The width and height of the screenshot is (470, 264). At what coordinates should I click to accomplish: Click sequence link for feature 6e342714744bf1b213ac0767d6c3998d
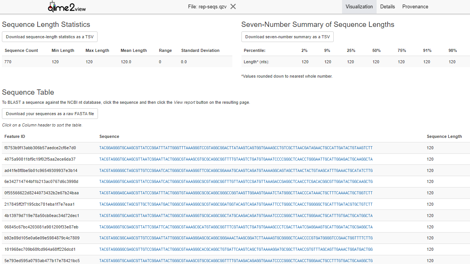click(236, 181)
